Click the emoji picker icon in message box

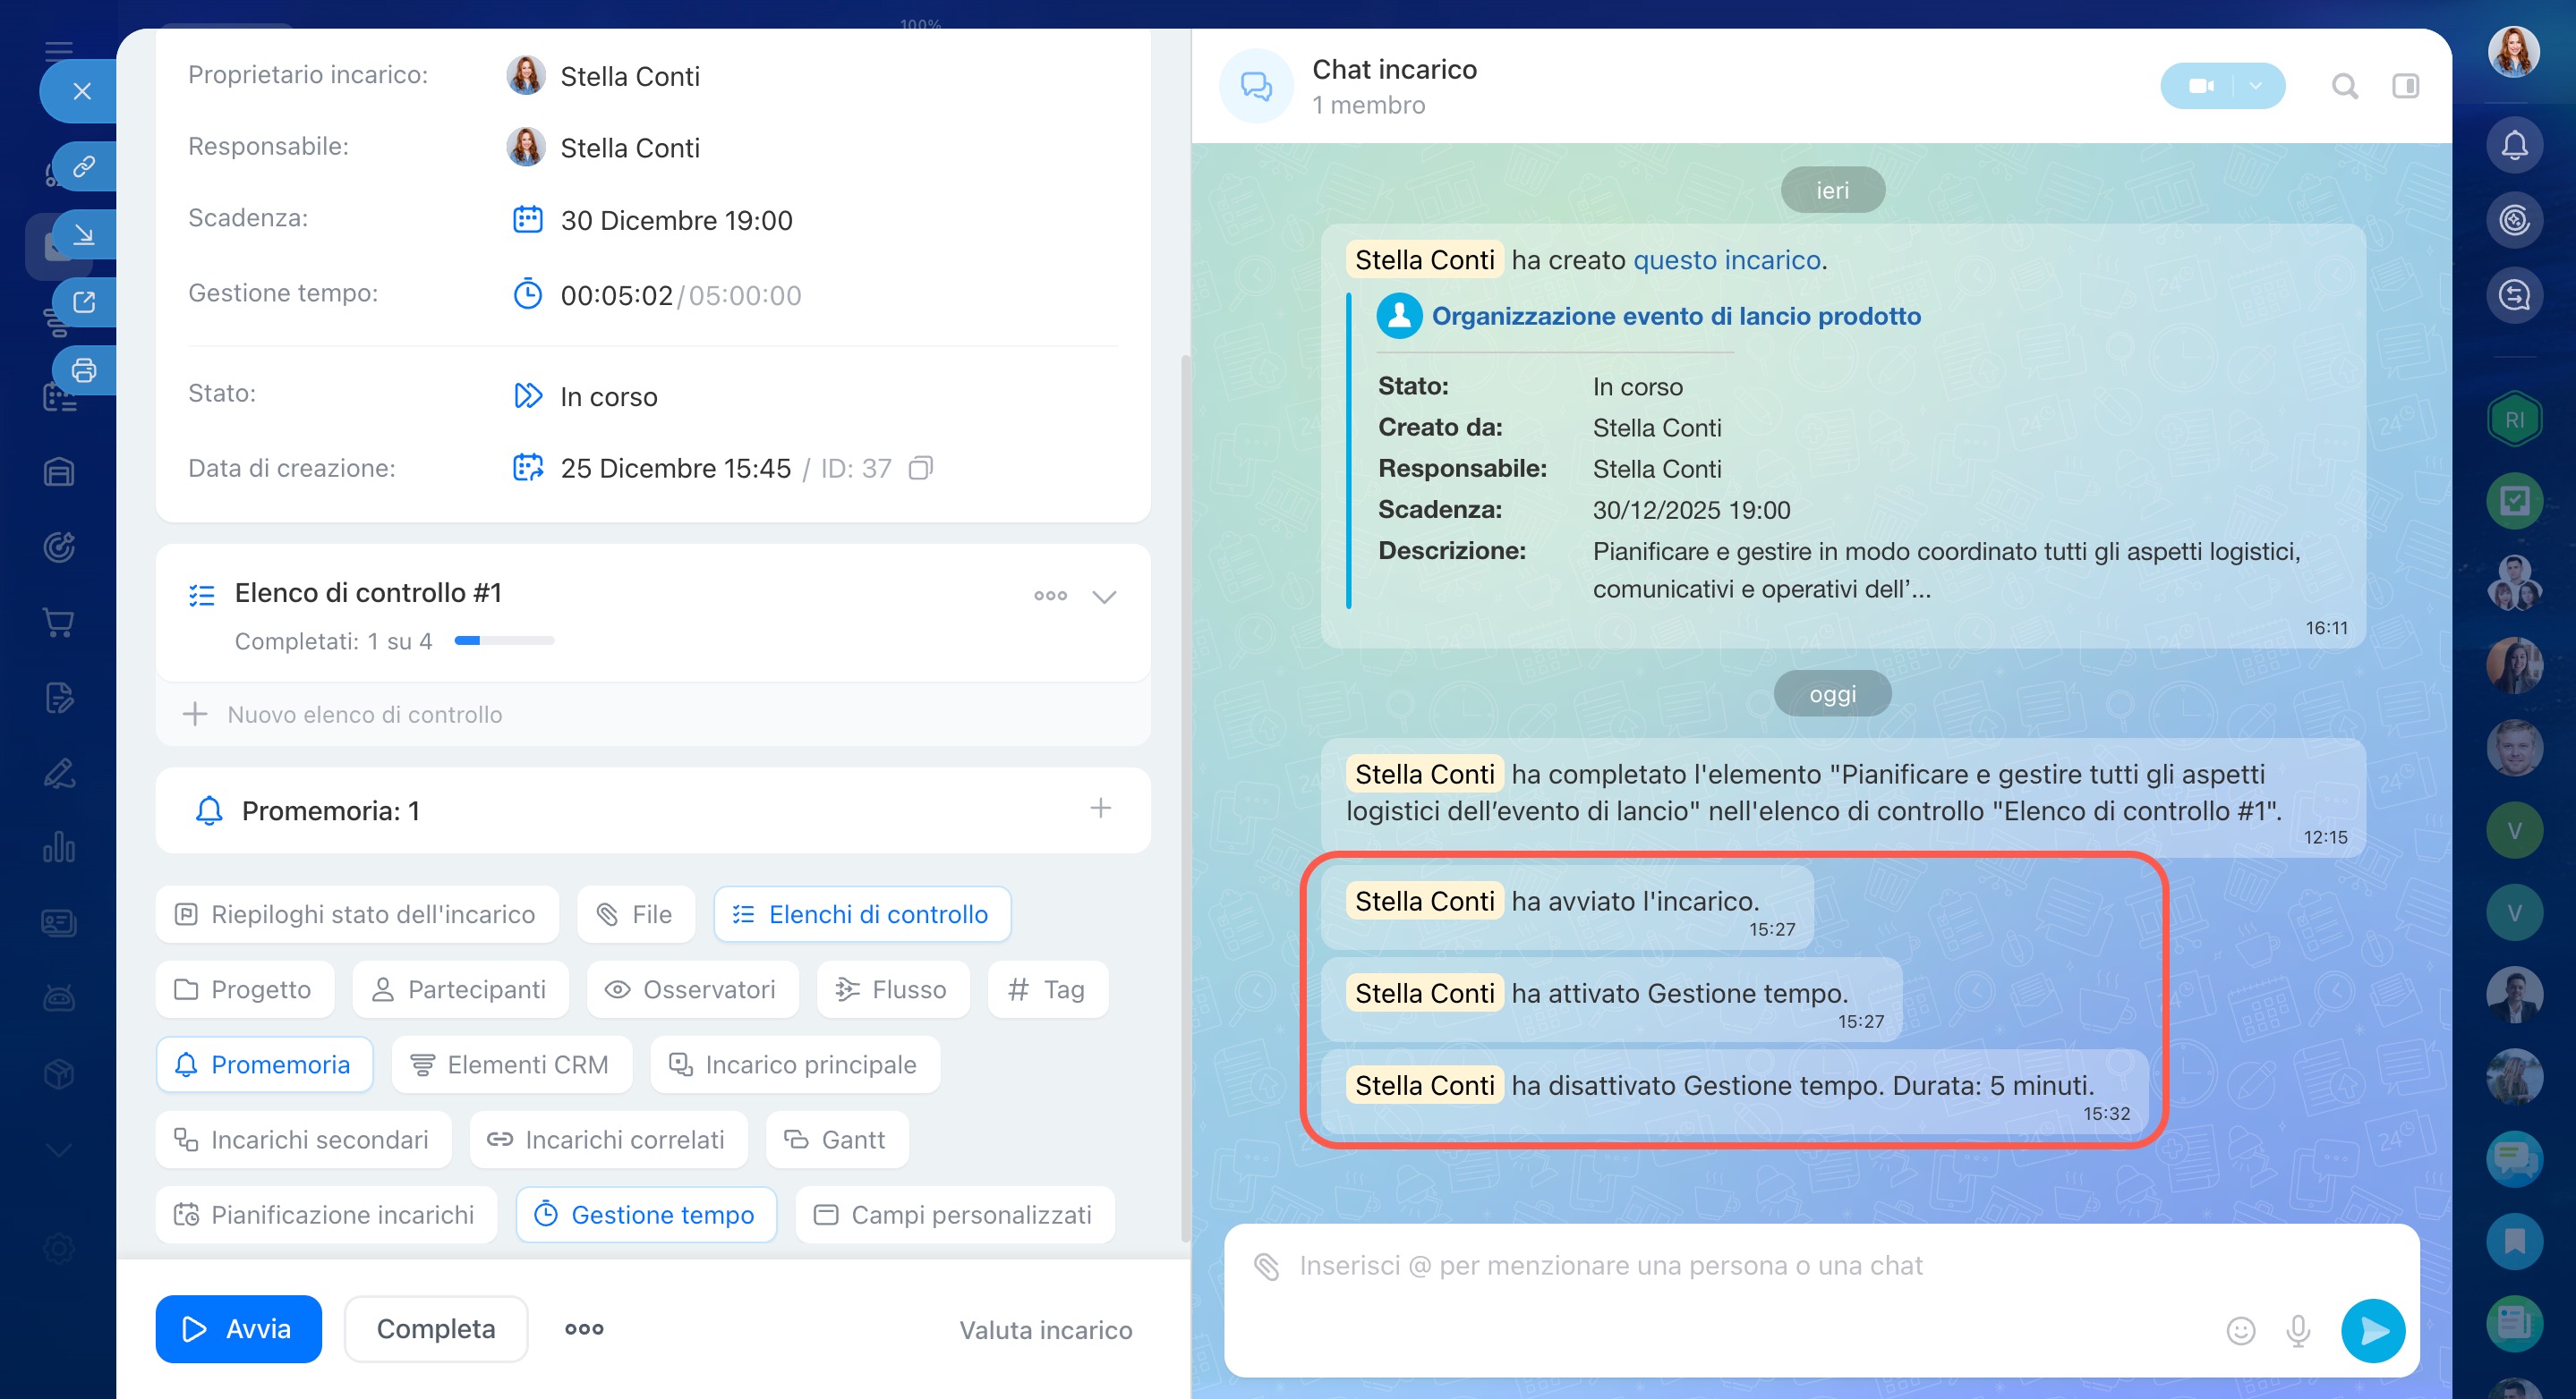click(2240, 1330)
